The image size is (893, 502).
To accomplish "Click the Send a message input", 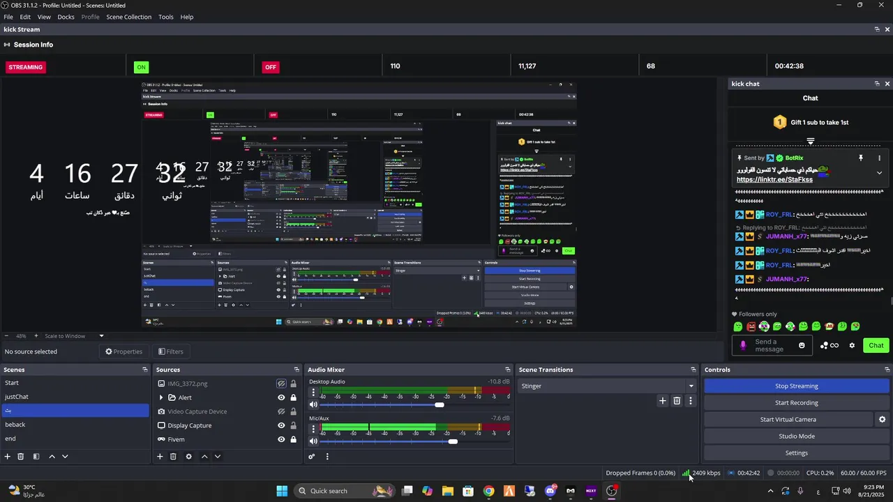I will 771,345.
